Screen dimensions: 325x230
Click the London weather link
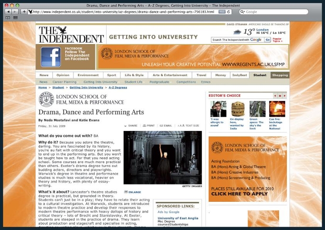click(262, 30)
